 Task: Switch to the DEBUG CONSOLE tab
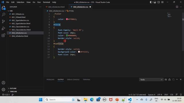pyautogui.click(x=73, y=80)
